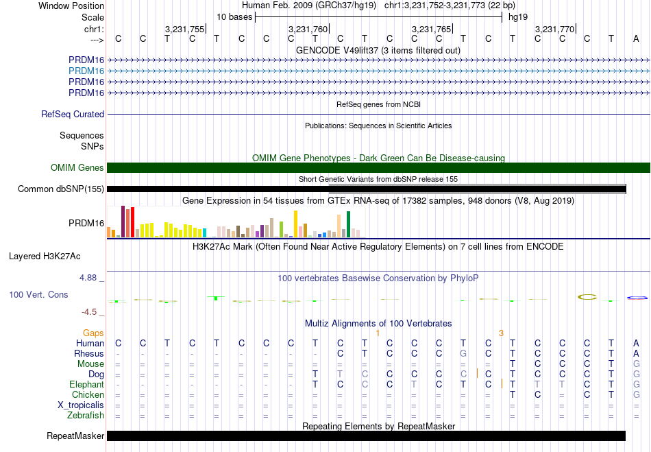651x452 pixels.
Task: Click the Common dbSNP(155) label
Action: 61,189
